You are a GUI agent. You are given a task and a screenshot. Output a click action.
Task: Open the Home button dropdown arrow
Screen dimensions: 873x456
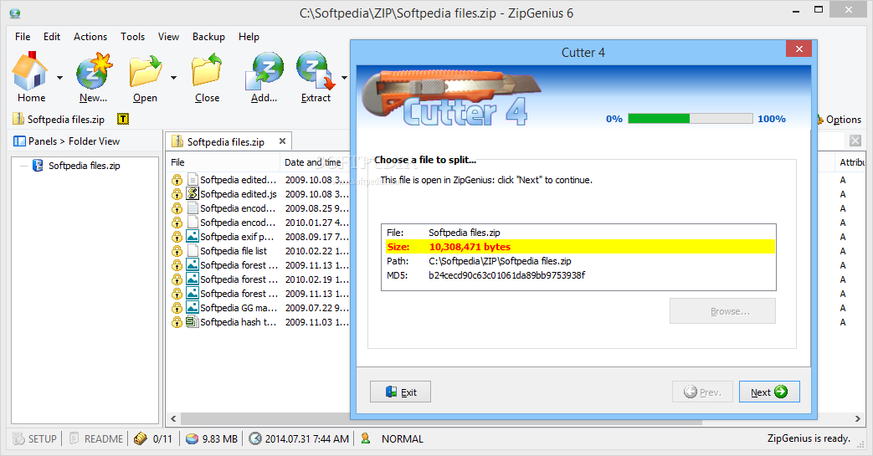tap(59, 78)
